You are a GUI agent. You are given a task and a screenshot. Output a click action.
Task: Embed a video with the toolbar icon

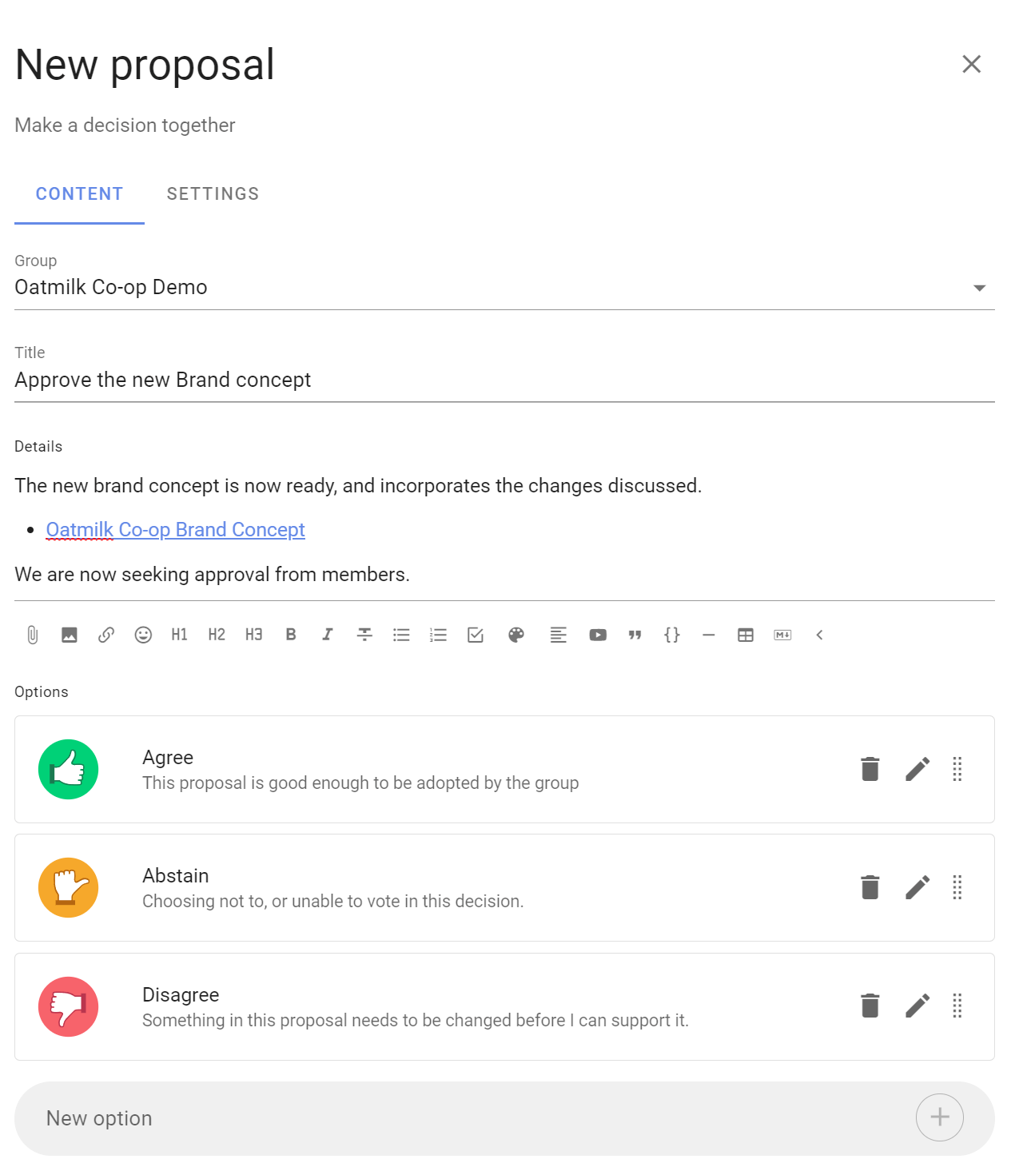point(598,635)
